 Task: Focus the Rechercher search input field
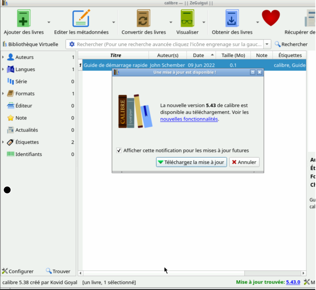click(169, 44)
